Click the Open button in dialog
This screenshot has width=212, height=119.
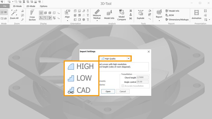pyautogui.click(x=108, y=91)
